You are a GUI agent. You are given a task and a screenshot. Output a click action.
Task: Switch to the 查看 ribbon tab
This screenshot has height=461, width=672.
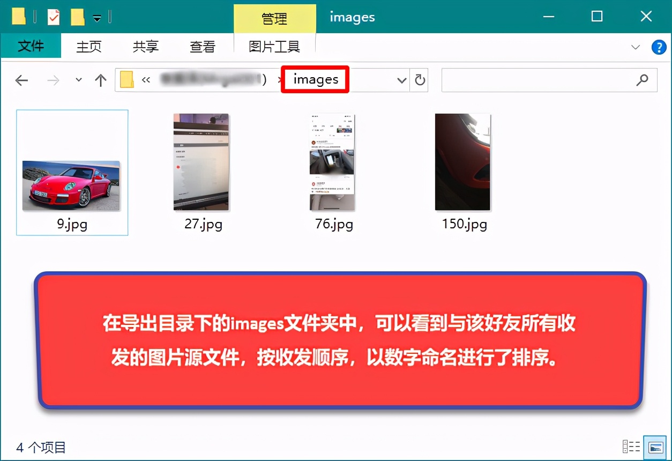tap(202, 47)
